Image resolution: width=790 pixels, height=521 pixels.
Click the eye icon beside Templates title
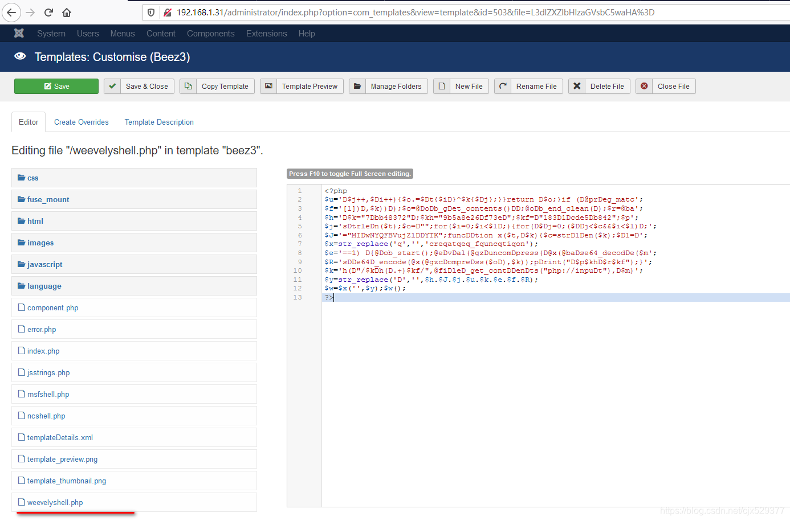coord(20,56)
